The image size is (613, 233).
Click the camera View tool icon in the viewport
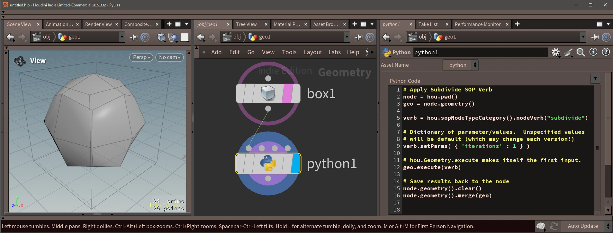(x=20, y=61)
